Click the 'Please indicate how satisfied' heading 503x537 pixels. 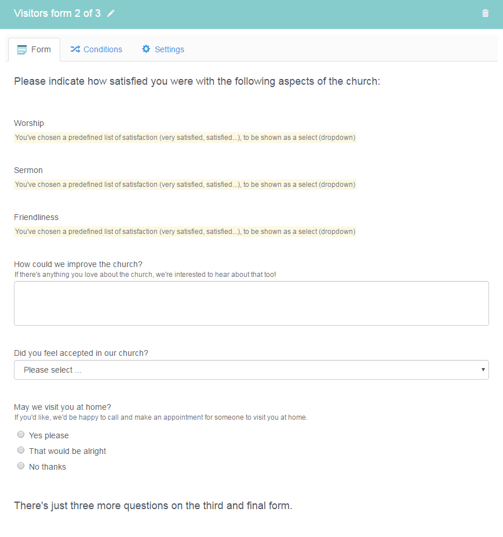pyautogui.click(x=197, y=81)
